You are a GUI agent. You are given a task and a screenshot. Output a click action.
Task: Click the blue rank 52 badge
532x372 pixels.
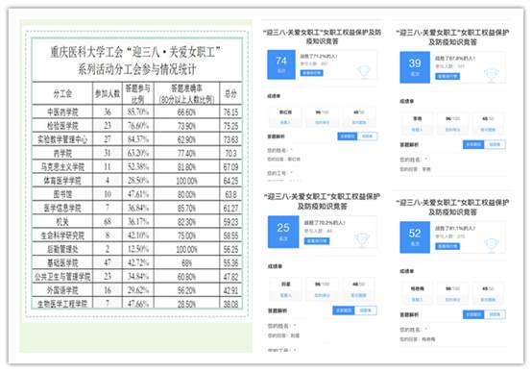coord(415,237)
